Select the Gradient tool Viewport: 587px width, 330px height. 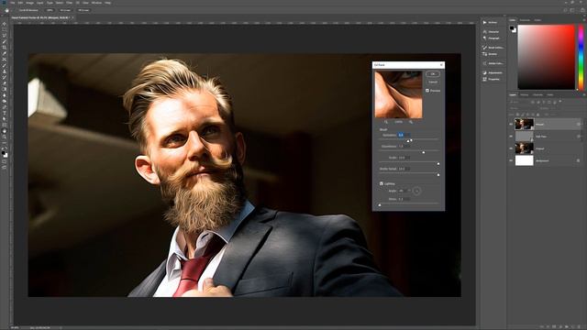[x=5, y=89]
